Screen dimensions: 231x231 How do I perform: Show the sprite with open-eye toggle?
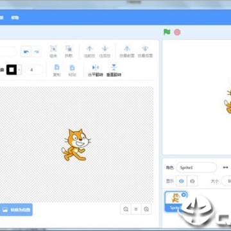(x=182, y=181)
